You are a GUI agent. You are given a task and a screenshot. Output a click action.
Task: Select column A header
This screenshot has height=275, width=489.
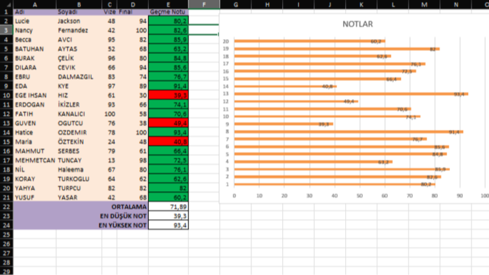pos(35,4)
